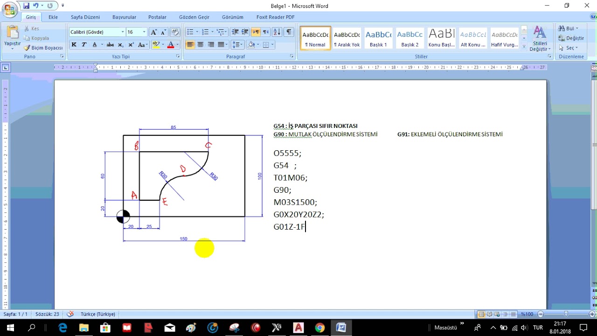Open the Başvurular tab
Screen dimensions: 597x336
[124, 17]
